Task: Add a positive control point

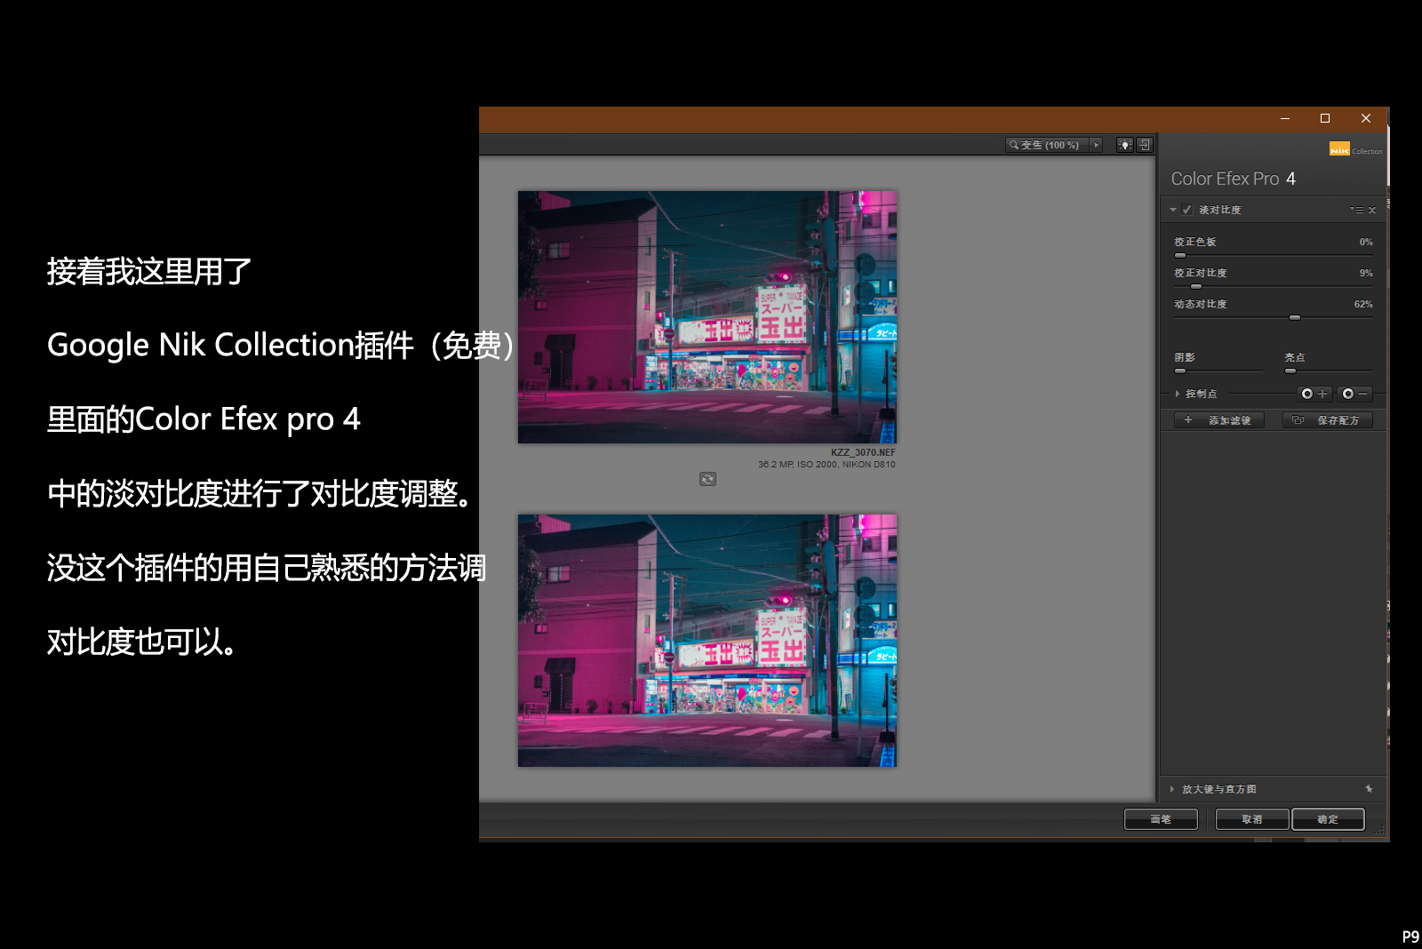Action: coord(1314,394)
